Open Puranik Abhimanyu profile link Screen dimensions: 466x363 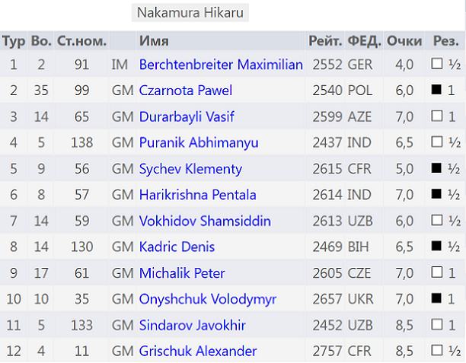[x=198, y=142]
